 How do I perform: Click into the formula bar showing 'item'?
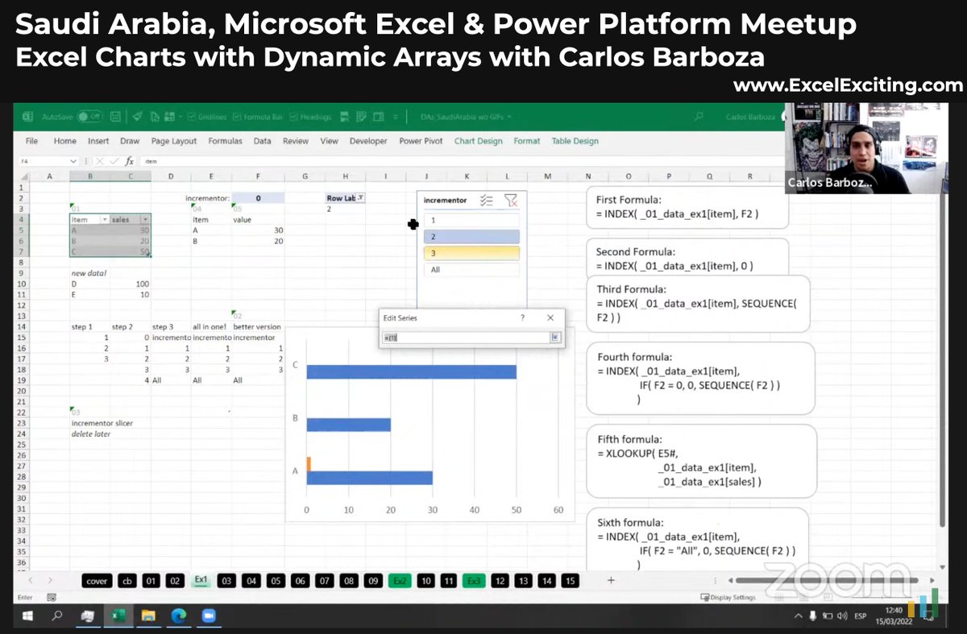pyautogui.click(x=459, y=161)
